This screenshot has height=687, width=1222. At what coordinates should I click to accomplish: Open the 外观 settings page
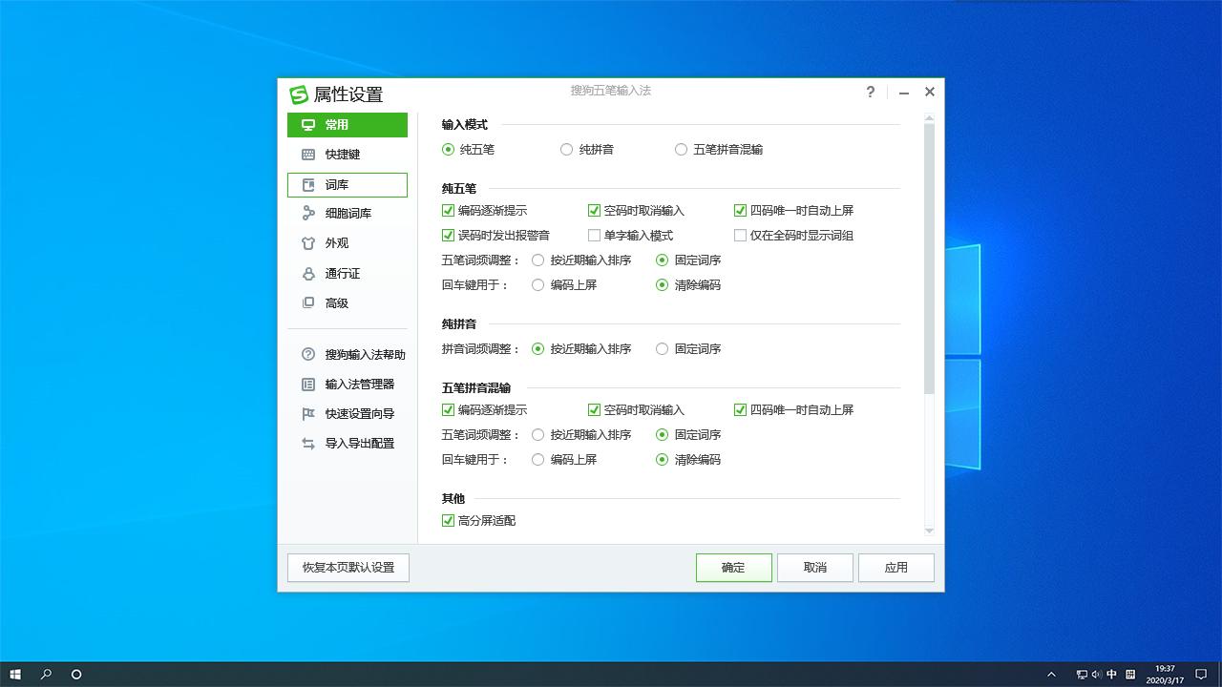(x=348, y=243)
